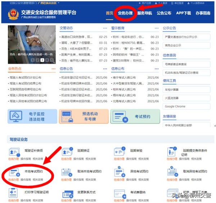Open the 高危企业公示 button
Viewport: 216px width, 203px height.
point(186,45)
